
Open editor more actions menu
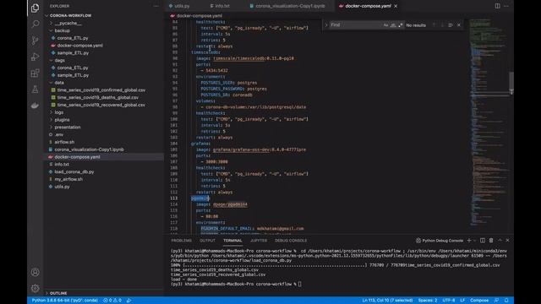click(x=506, y=6)
